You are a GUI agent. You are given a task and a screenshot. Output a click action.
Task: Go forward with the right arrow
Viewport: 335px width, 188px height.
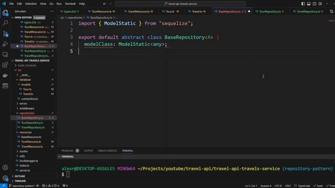point(110,4)
